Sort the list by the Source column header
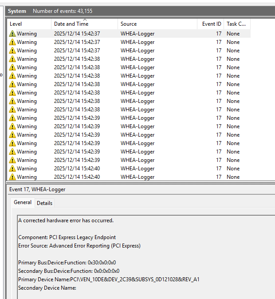 129,24
